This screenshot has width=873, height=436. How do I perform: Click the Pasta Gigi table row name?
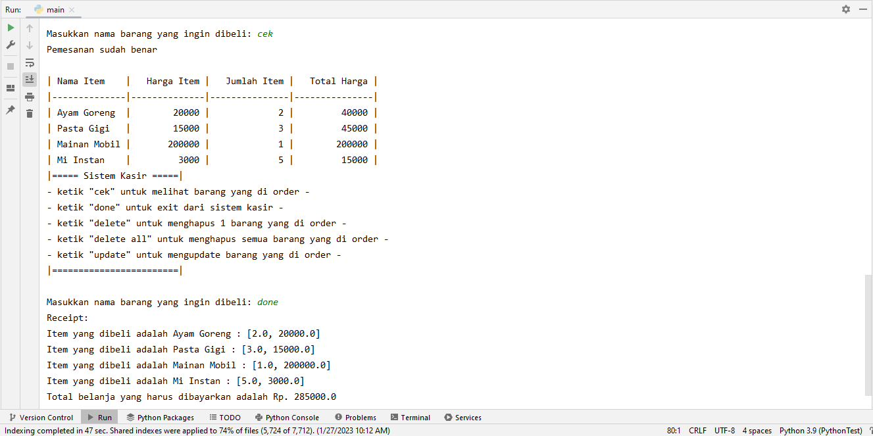[84, 129]
